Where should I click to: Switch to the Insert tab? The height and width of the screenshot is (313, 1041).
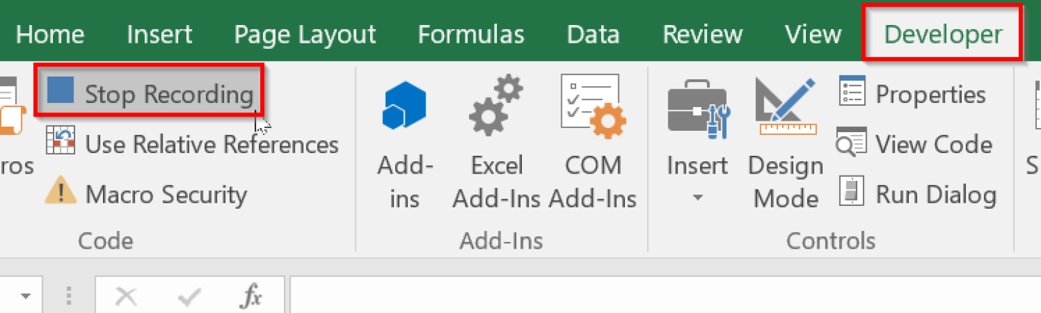coord(159,34)
